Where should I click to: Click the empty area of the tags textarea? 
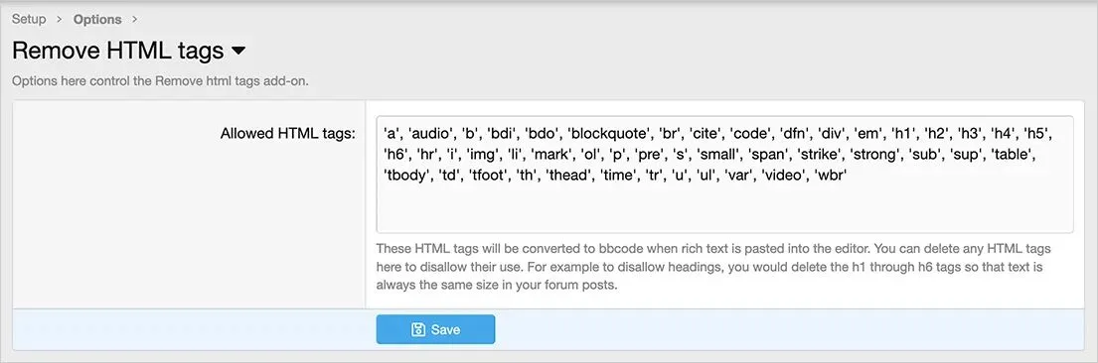coord(724,210)
